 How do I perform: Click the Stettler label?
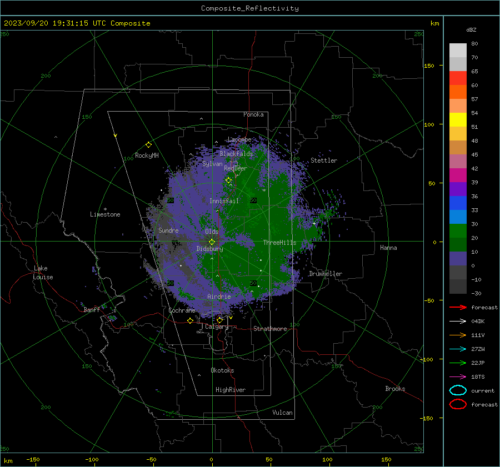pyautogui.click(x=324, y=160)
